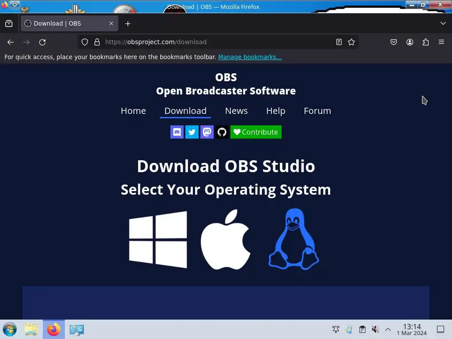Open the system settings taskbar icon

tap(76, 329)
